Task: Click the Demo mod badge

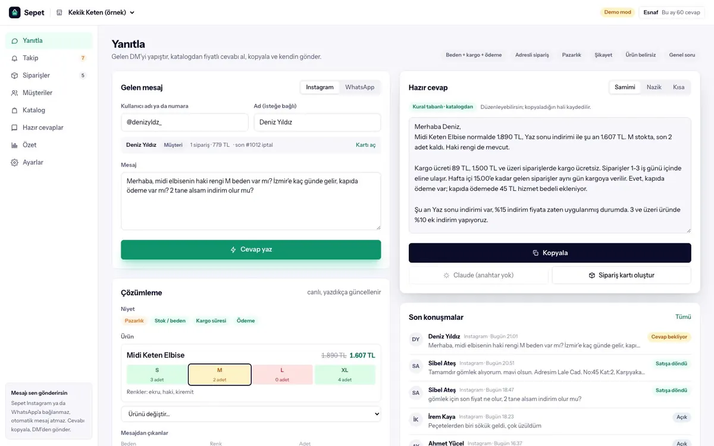Action: point(618,12)
